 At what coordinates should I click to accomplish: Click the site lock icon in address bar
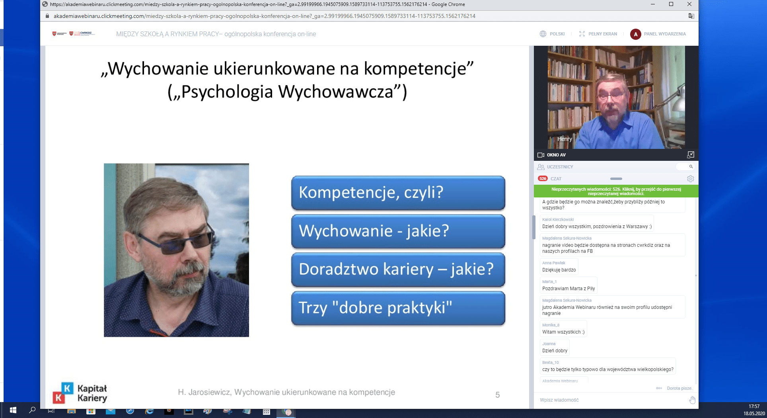click(x=47, y=16)
